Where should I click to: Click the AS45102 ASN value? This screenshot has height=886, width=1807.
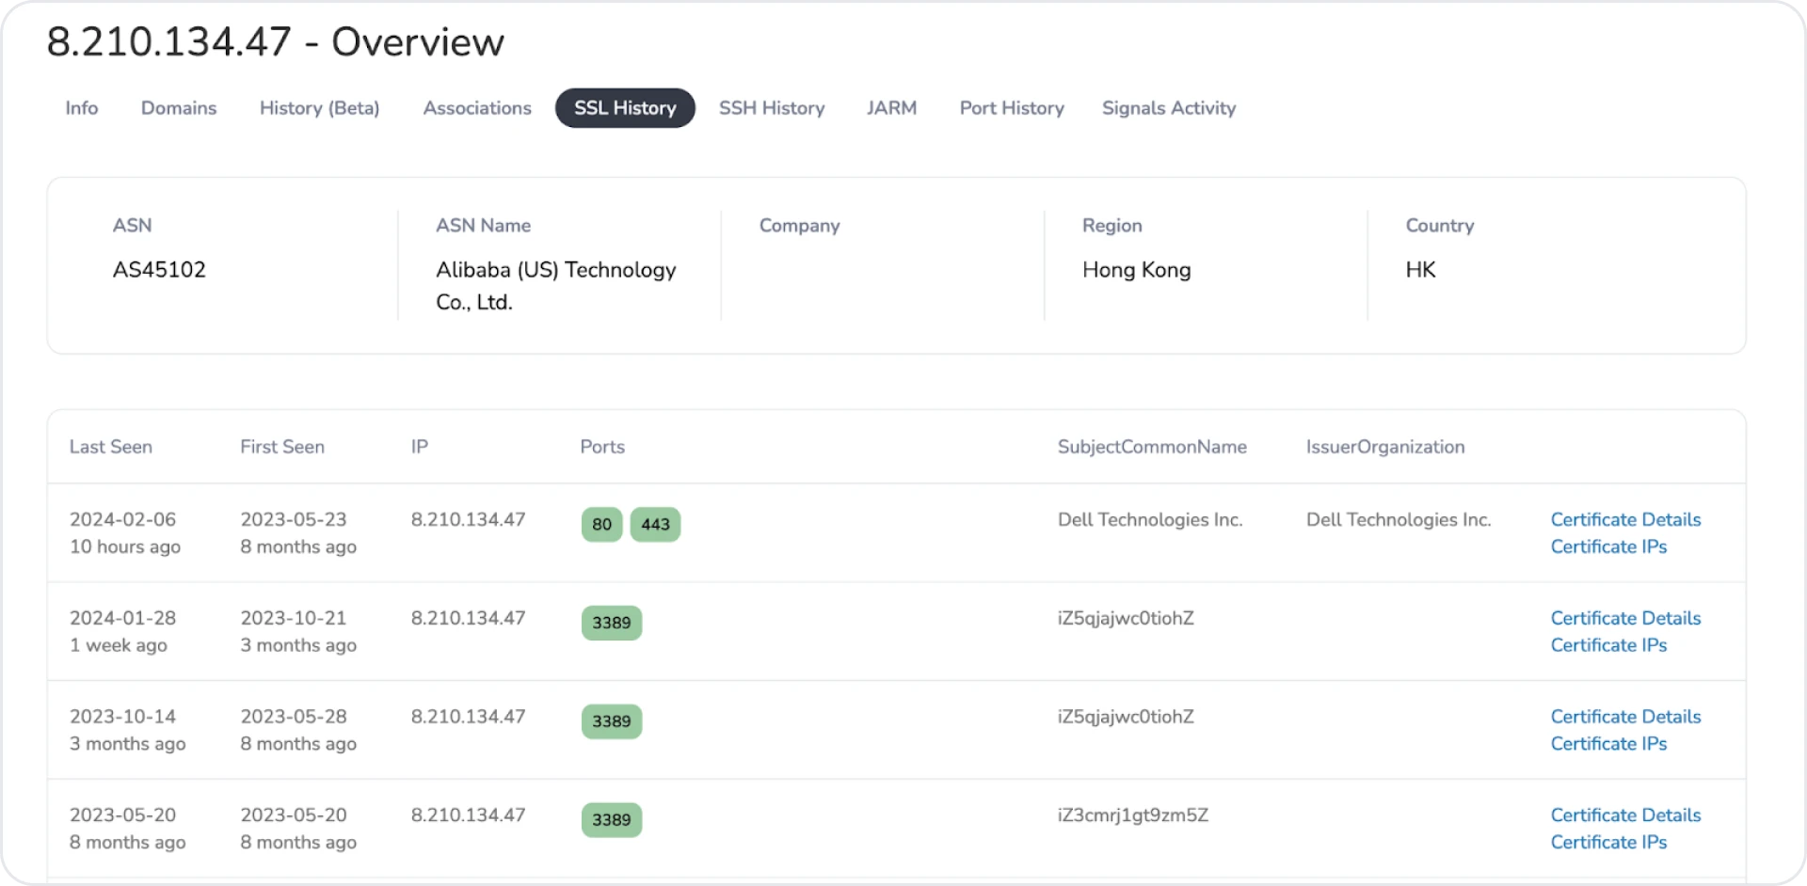click(x=159, y=270)
